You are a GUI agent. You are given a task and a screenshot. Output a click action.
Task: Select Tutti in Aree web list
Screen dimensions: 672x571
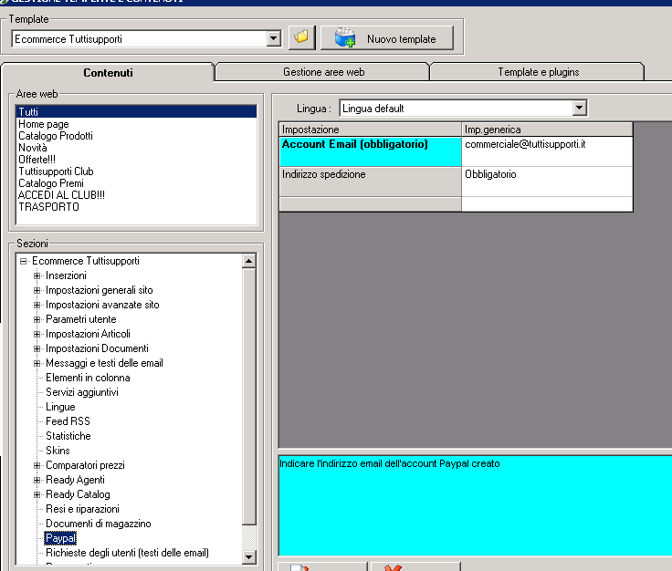tap(136, 111)
